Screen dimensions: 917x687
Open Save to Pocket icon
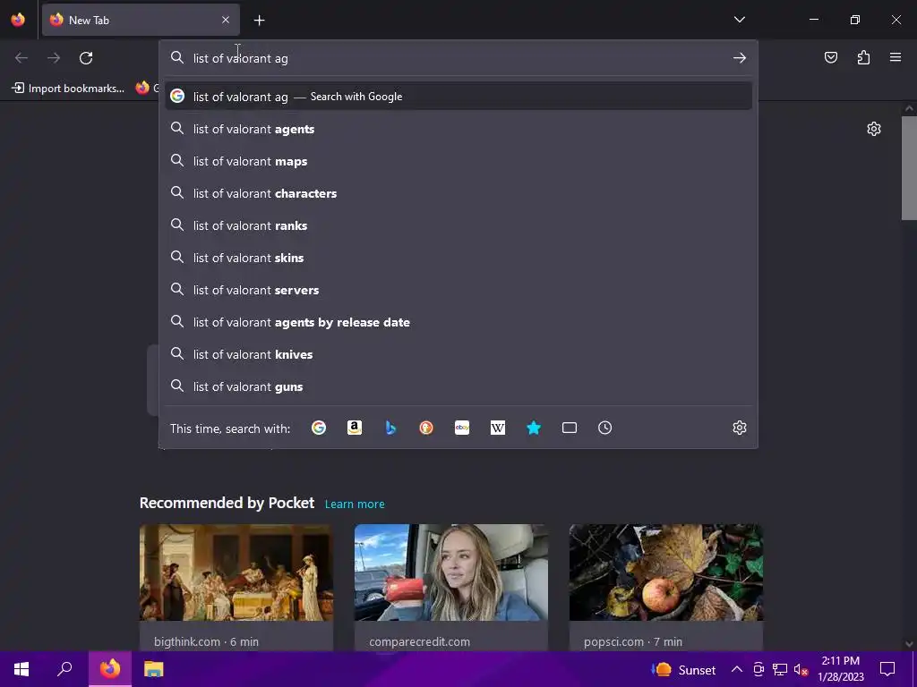[x=830, y=57]
